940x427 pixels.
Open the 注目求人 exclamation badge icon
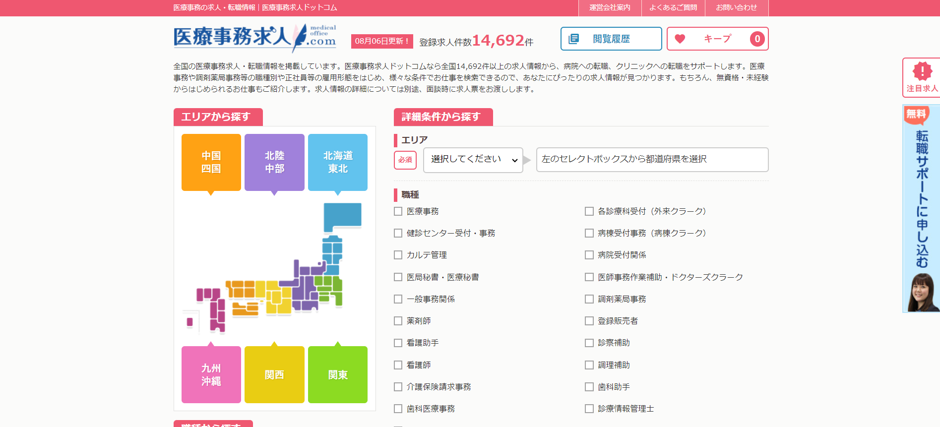[922, 71]
